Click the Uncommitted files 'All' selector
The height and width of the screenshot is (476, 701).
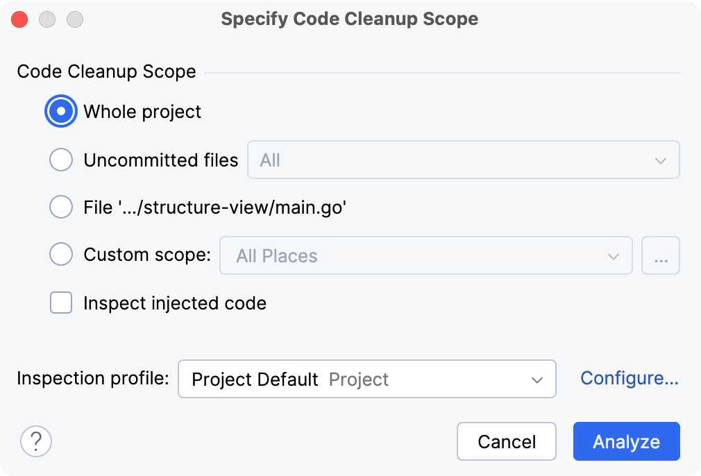coord(464,160)
